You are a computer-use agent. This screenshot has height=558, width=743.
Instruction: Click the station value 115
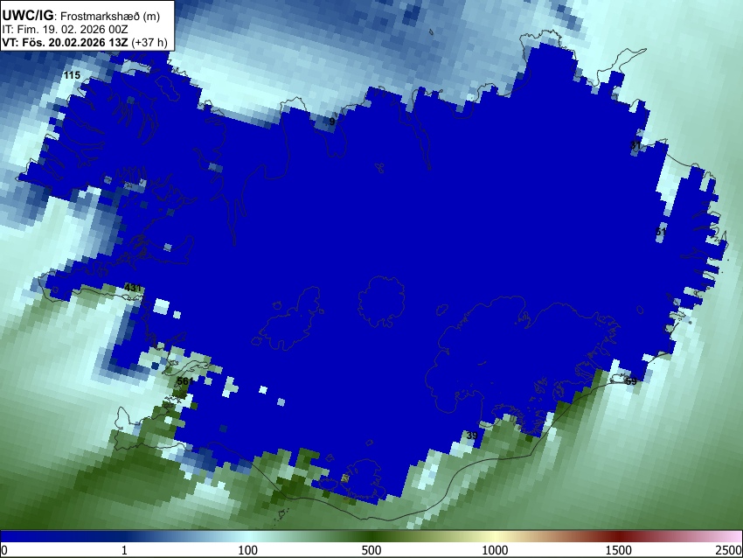tap(72, 75)
